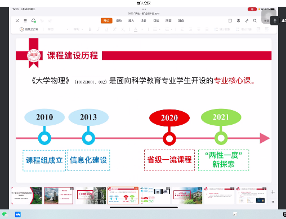The image size is (286, 219).
Task: Open the hamburger menu icon
Action: 25,21
